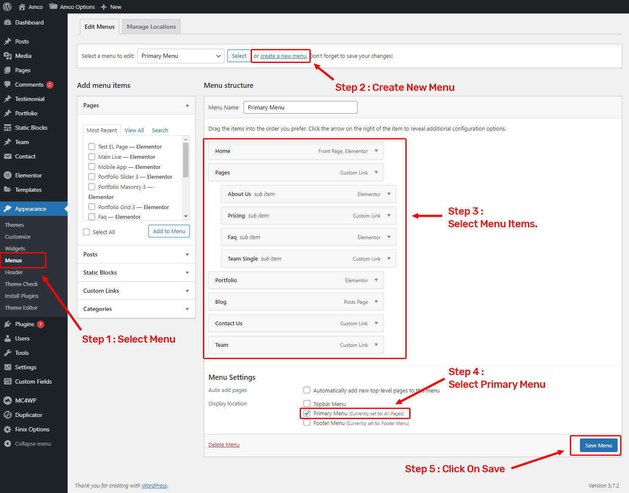
Task: Open Tools using the wrench icon
Action: pyautogui.click(x=8, y=353)
